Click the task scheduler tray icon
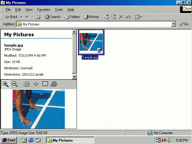The width and height of the screenshot is (192, 144). point(158,140)
